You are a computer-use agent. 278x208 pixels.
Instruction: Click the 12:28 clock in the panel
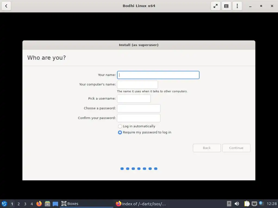[271, 204]
